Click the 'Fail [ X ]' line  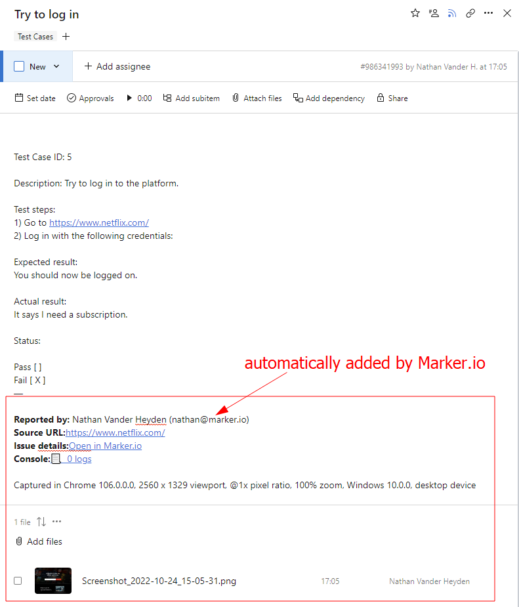tap(30, 380)
